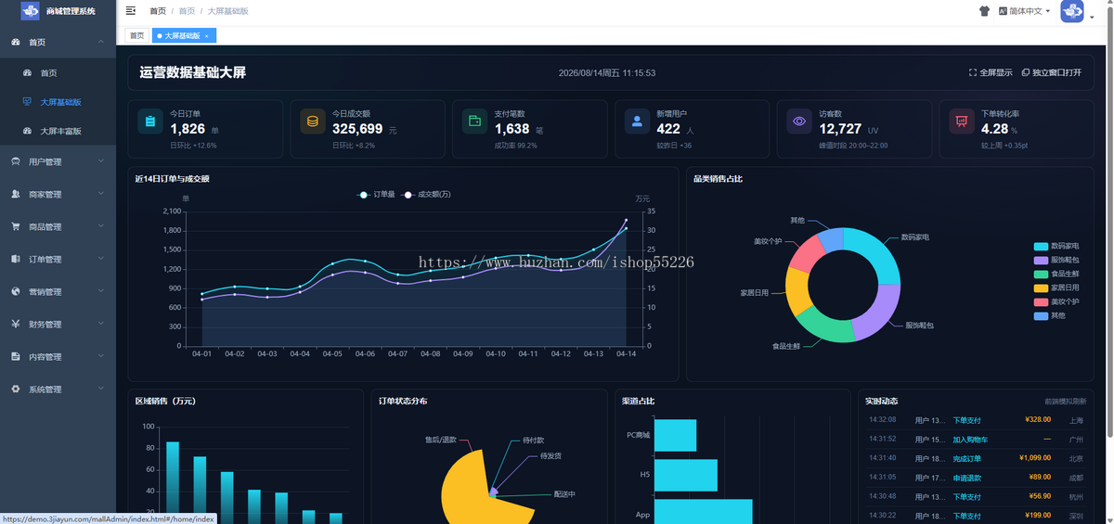Close the 大屏基础版 tab with its x

tap(208, 35)
